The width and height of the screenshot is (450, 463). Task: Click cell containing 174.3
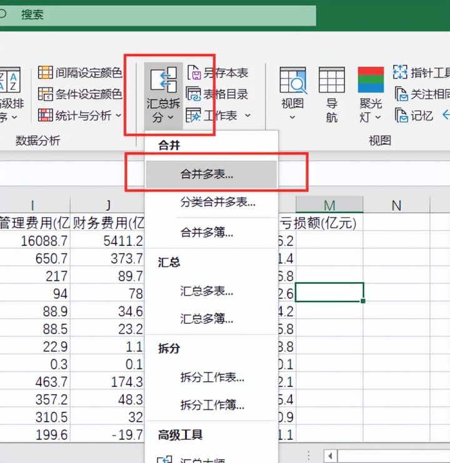pos(107,382)
